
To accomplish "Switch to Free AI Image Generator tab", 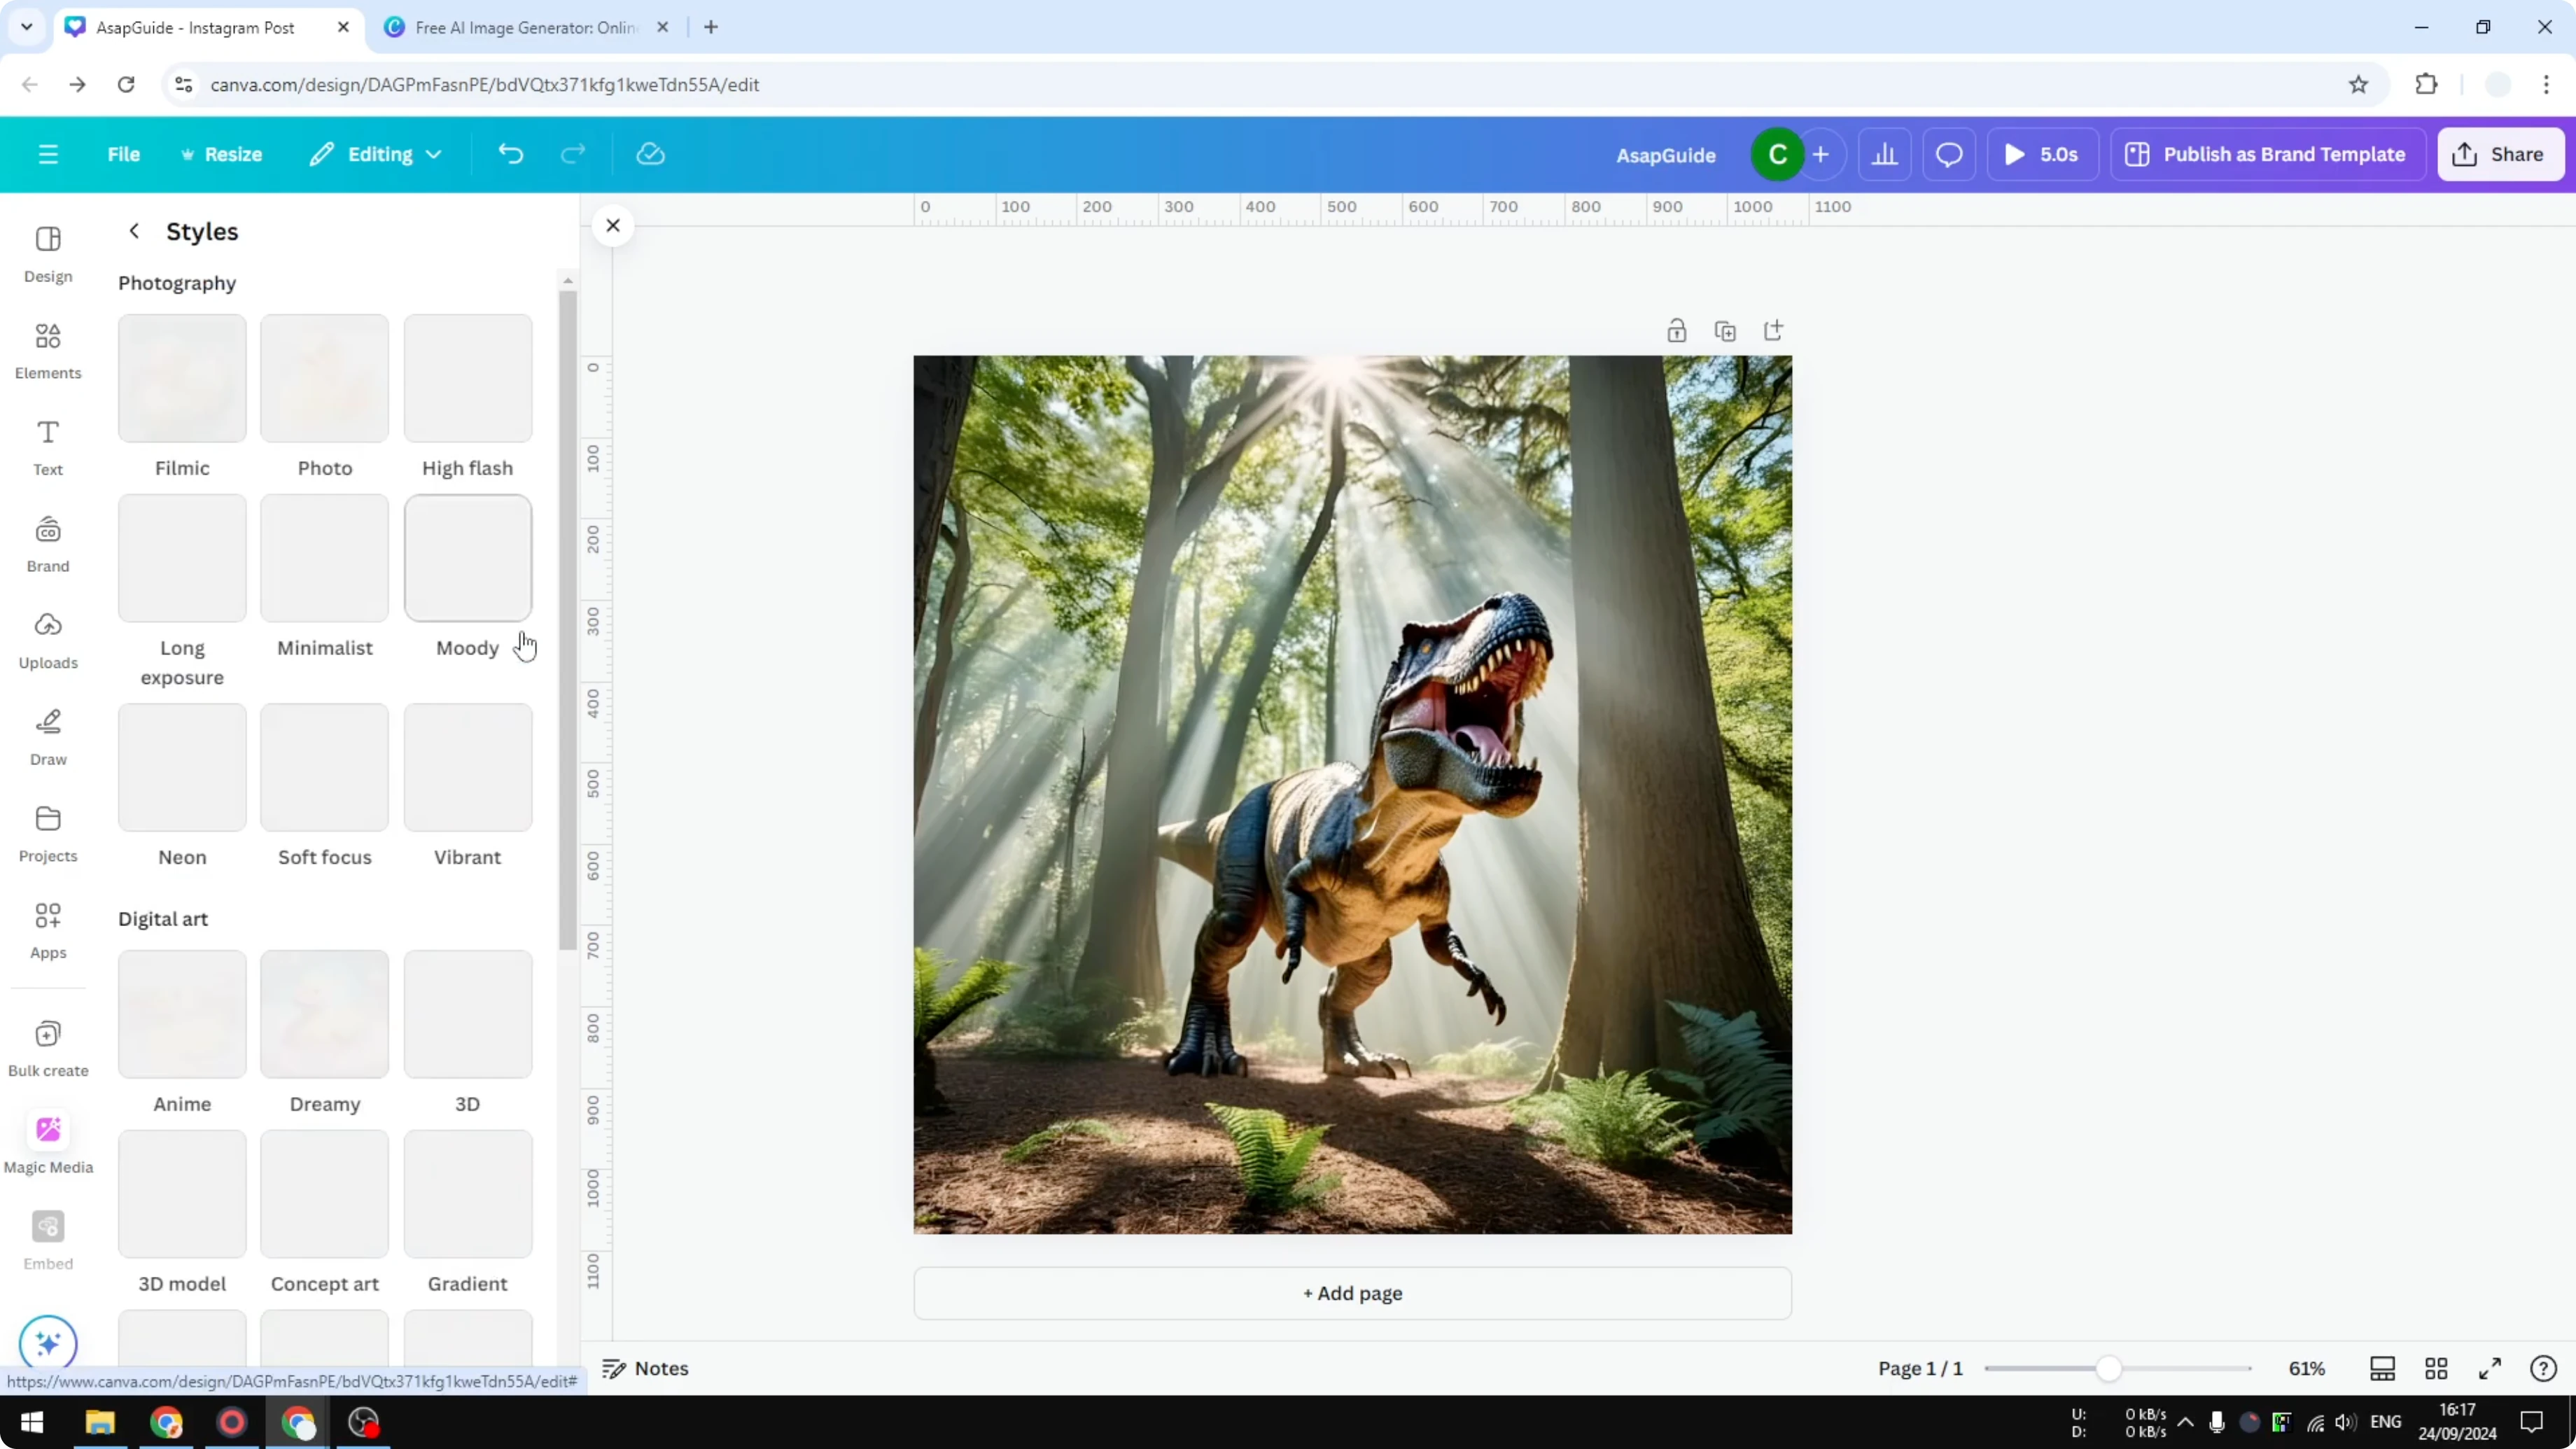I will click(526, 28).
